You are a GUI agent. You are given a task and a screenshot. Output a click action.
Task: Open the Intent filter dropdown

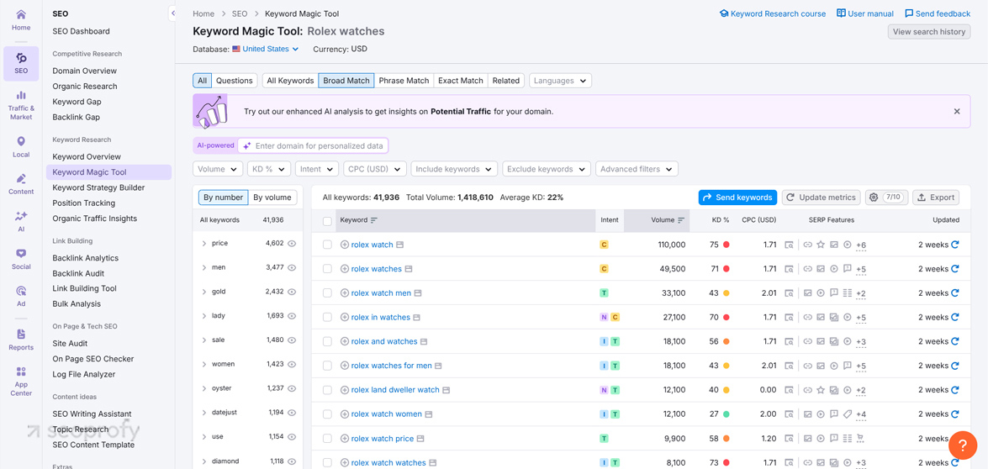318,169
